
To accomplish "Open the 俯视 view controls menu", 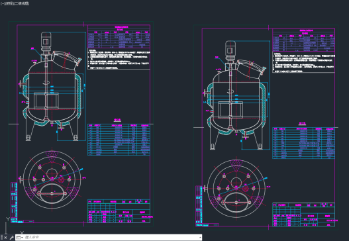I will tap(9, 3).
